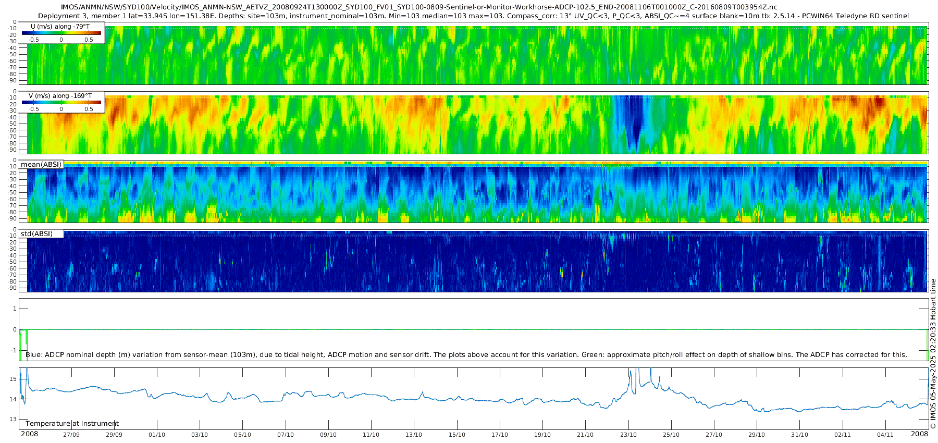Click the U velocity colorbar legend
Viewport: 938px width, 443px height.
(x=61, y=33)
